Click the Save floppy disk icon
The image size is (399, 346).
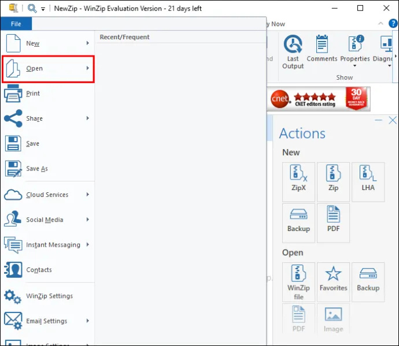[x=13, y=143]
